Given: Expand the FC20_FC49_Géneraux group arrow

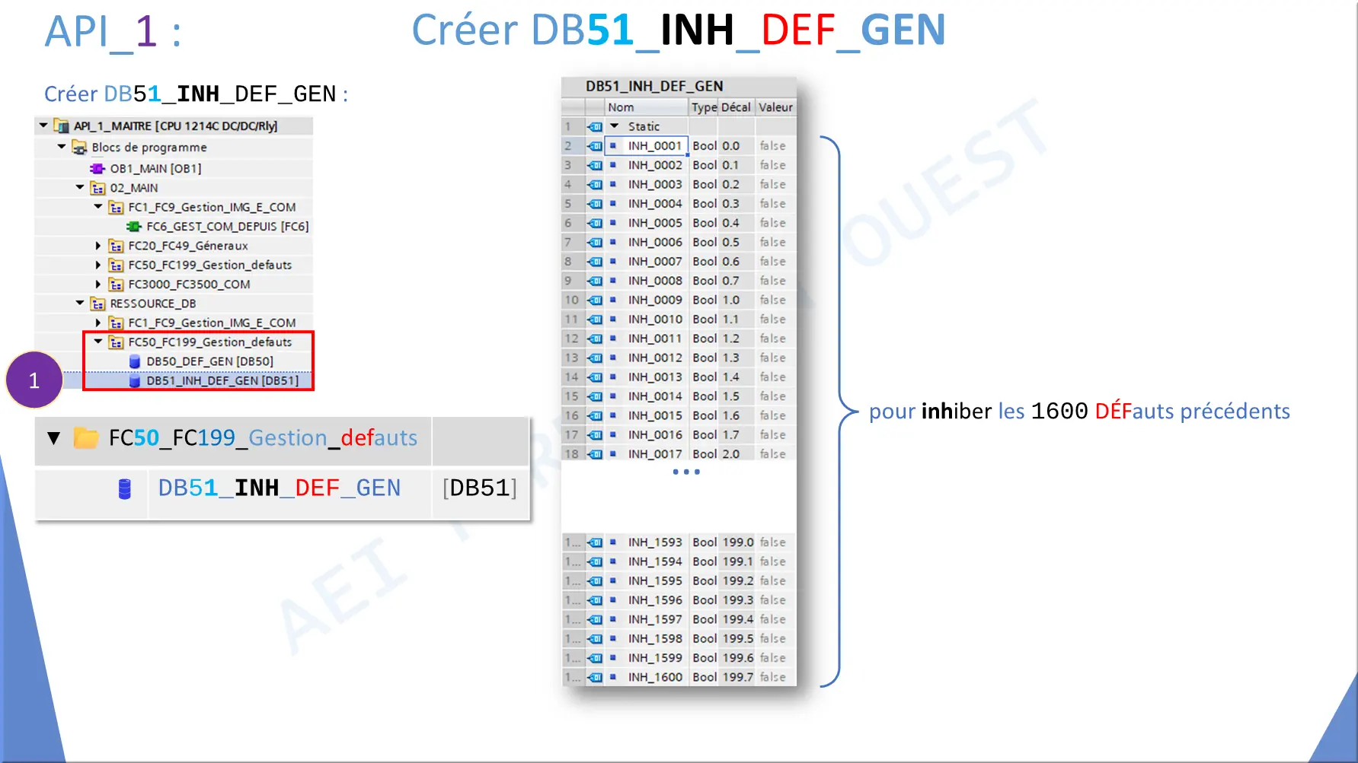Looking at the screenshot, I should (98, 246).
